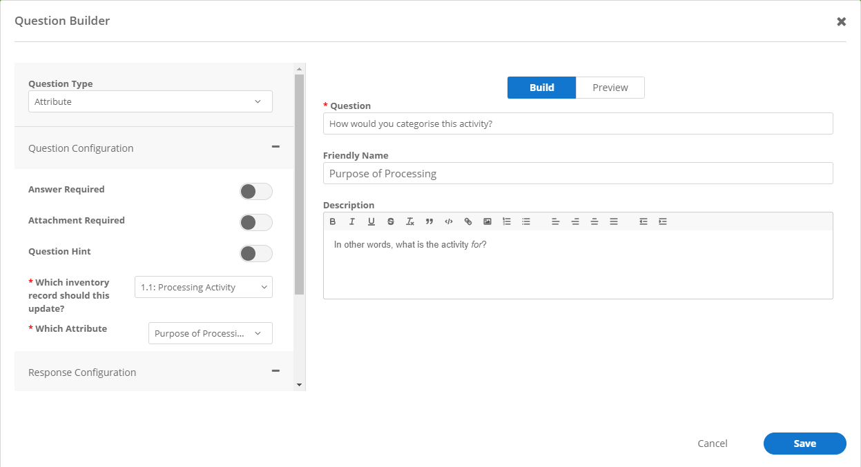Enable the Answer Required toggle
The height and width of the screenshot is (467, 861).
tap(255, 191)
